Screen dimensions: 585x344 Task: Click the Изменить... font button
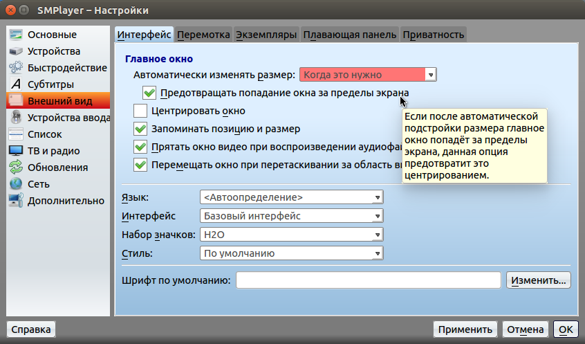click(539, 280)
